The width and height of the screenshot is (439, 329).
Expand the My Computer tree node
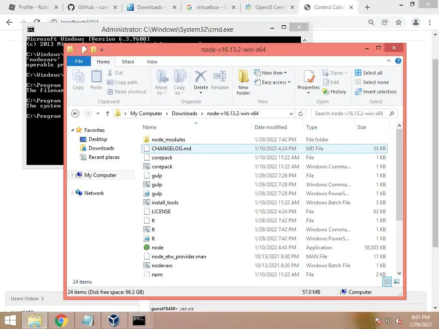[x=72, y=175]
